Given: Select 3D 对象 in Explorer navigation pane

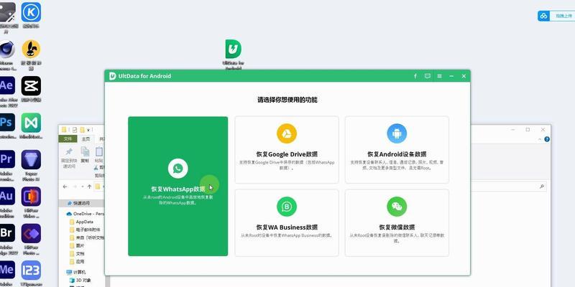Looking at the screenshot, I should 80,281.
